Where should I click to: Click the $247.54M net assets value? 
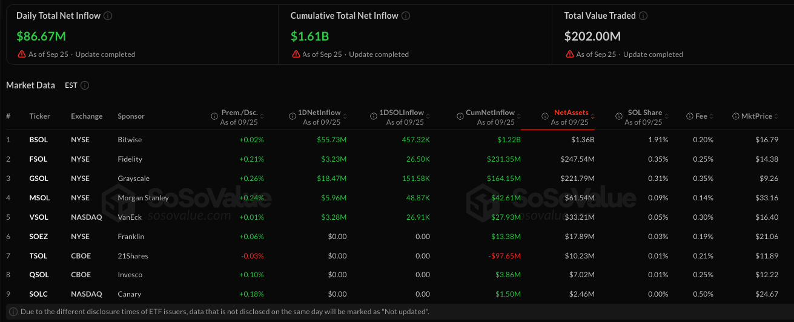(x=577, y=159)
